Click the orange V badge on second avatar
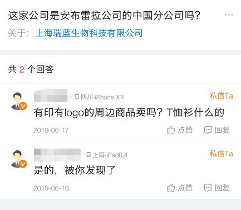The height and width of the screenshot is (210, 241). click(x=23, y=164)
